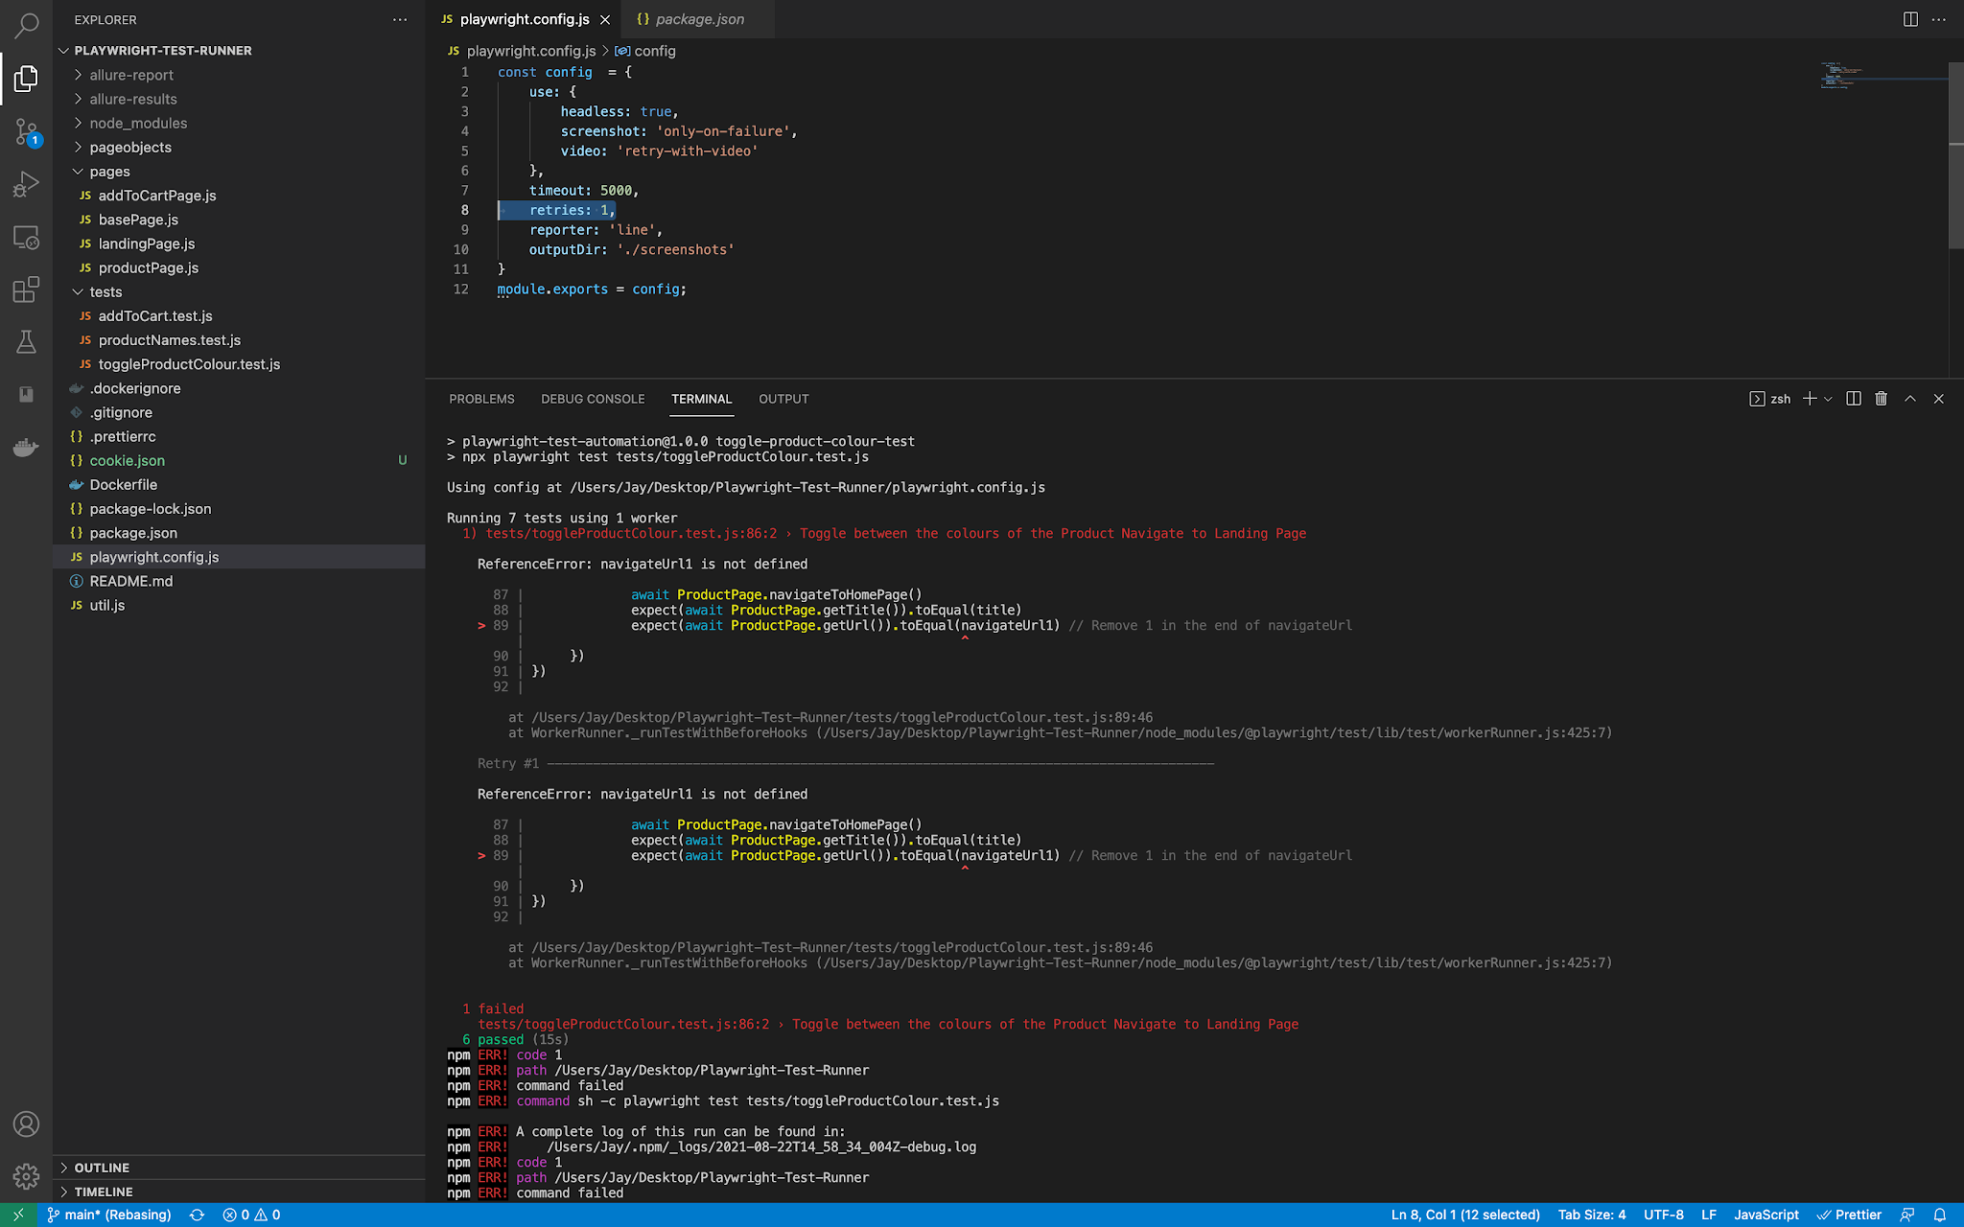Open the Extensions view
Screen dimensions: 1964x1227
[26, 289]
